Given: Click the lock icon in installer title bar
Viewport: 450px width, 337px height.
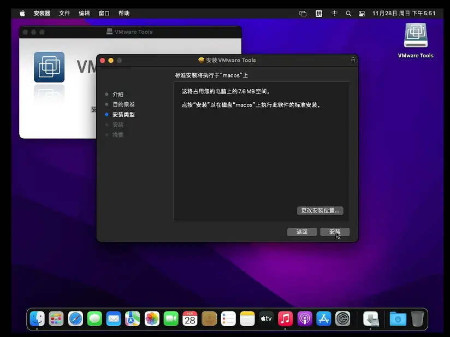Looking at the screenshot, I should [353, 60].
